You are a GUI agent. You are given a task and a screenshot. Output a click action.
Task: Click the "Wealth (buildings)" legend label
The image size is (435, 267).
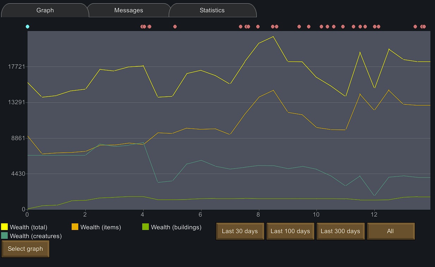click(176, 227)
